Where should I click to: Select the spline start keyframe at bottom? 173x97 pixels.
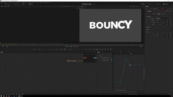click(x=120, y=82)
